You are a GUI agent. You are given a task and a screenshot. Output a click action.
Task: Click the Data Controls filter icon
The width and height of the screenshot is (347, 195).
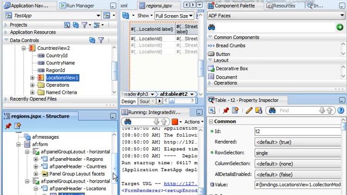101,40
